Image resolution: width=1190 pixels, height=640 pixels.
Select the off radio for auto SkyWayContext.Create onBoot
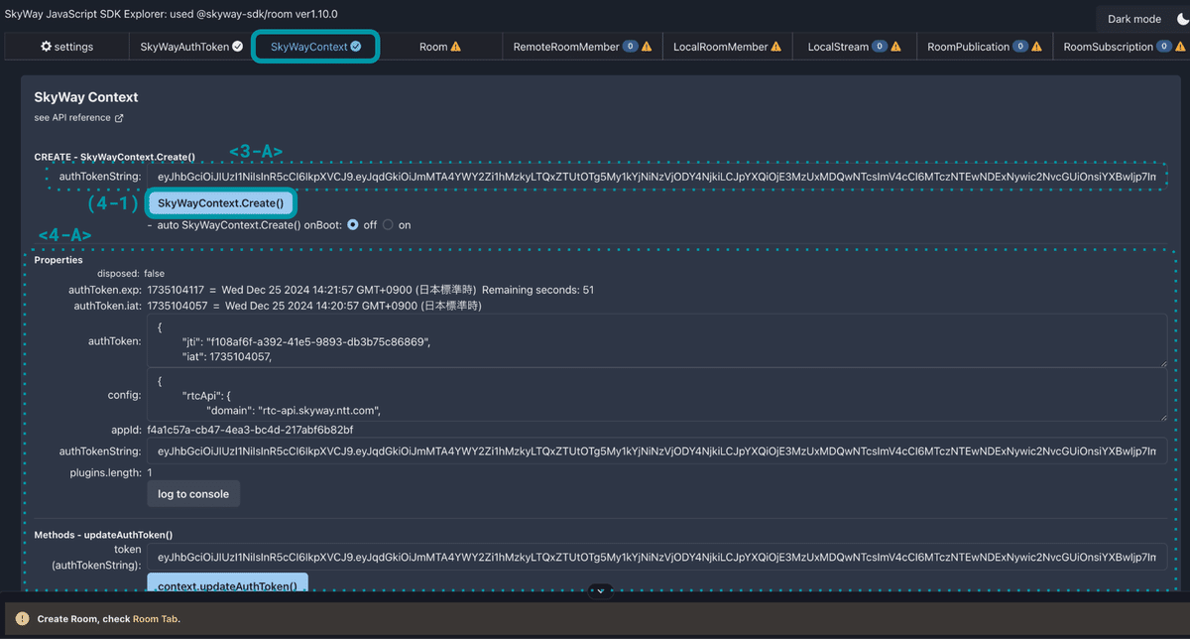(x=353, y=224)
